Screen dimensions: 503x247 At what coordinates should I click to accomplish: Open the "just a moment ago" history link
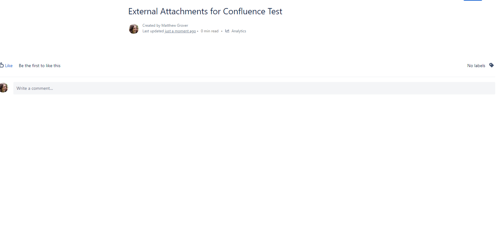tap(180, 31)
